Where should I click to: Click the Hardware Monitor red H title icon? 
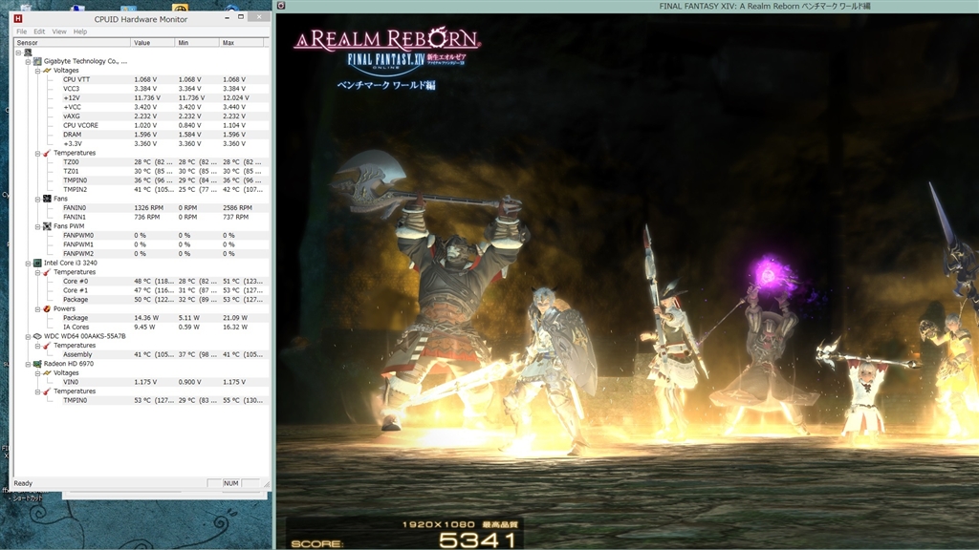[18, 19]
